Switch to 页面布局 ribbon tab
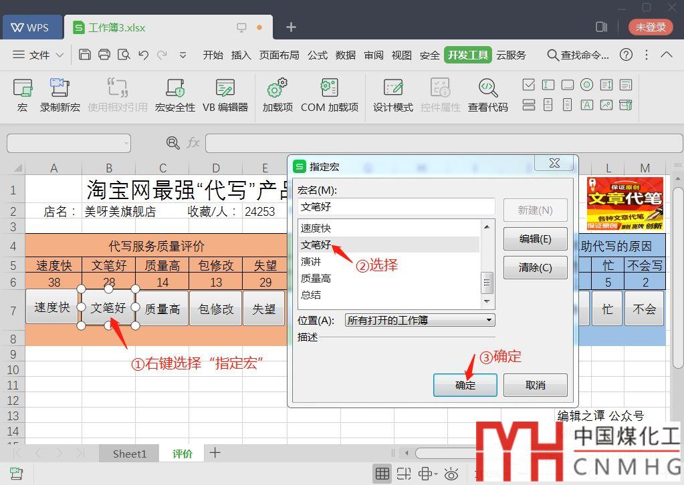This screenshot has width=684, height=485. [x=279, y=55]
